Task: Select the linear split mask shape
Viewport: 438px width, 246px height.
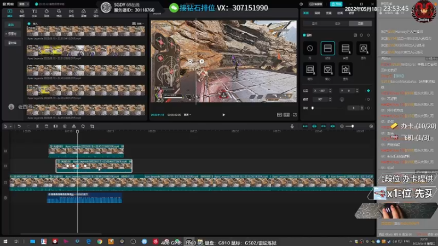Action: tap(327, 49)
